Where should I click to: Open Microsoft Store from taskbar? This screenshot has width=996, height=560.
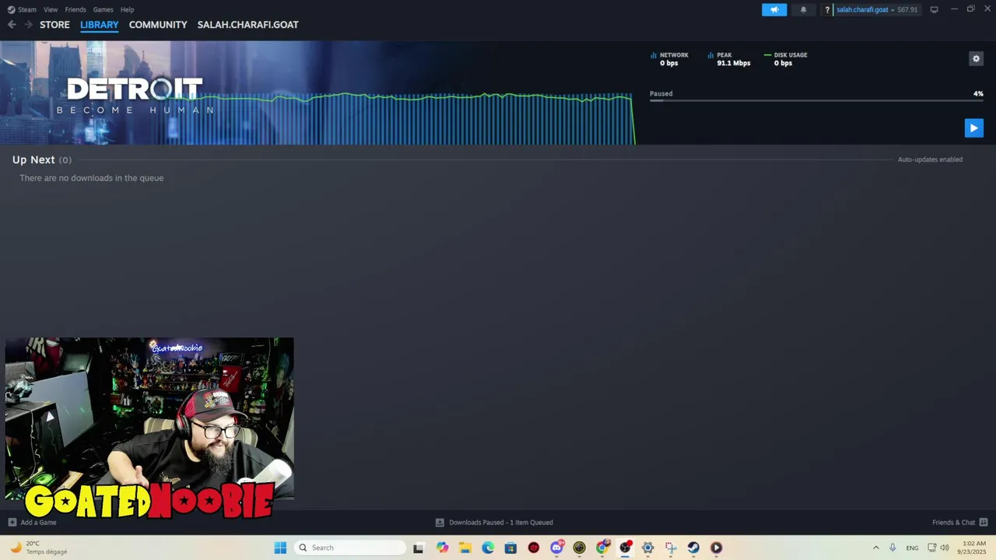click(x=510, y=548)
